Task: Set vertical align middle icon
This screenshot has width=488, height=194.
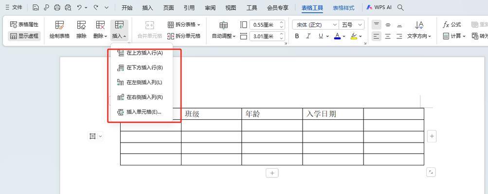Action: (x=388, y=25)
